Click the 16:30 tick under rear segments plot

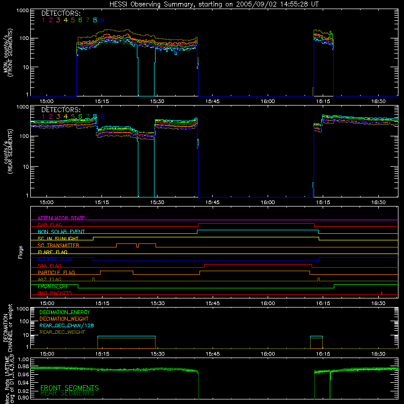click(x=378, y=203)
